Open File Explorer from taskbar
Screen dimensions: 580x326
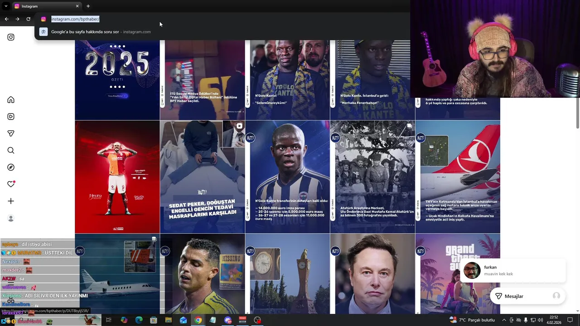coord(169,320)
